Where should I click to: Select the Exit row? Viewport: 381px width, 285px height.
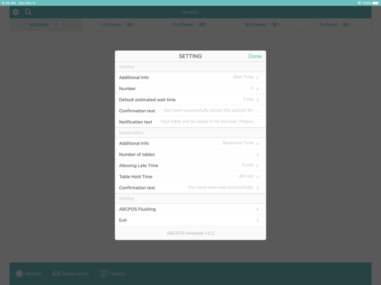coord(190,220)
